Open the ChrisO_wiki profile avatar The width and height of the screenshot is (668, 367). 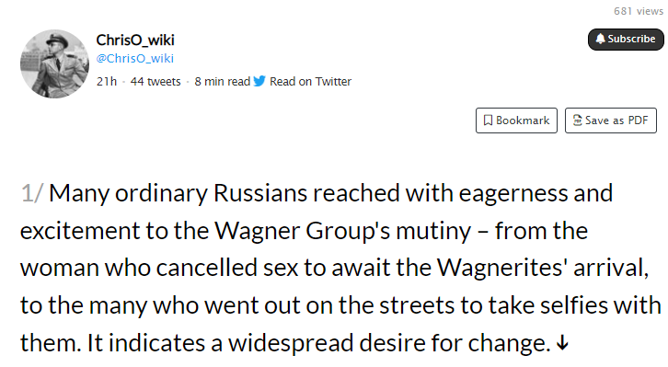(x=54, y=63)
